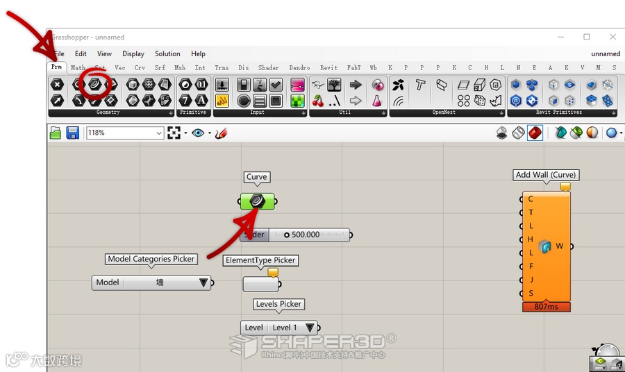Viewport: 625px width, 372px height.
Task: Choose the OpenNest T text icon
Action: (420, 85)
